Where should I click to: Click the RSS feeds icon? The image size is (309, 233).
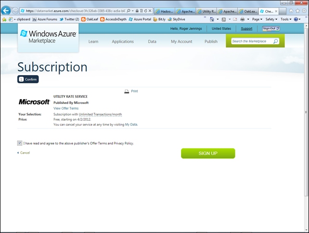(224, 19)
